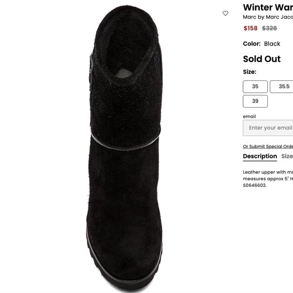Click the Leather upper description text
The width and height of the screenshot is (293, 293).
tap(268, 175)
